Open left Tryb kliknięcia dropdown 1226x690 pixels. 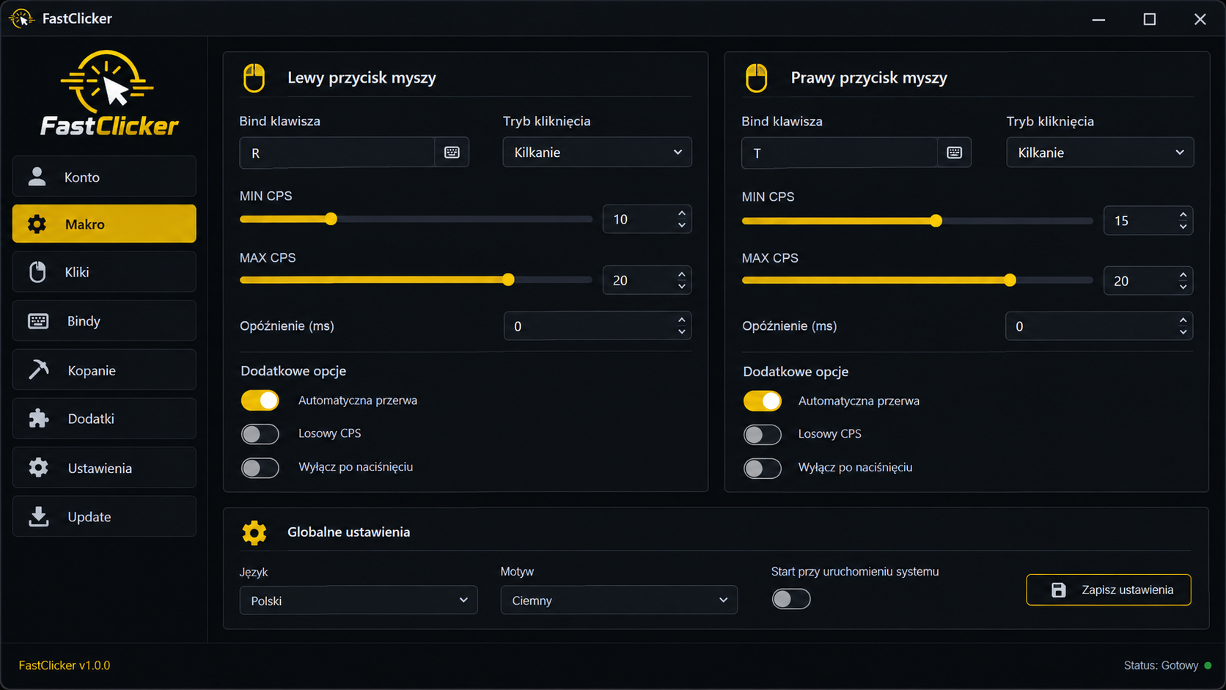point(597,153)
